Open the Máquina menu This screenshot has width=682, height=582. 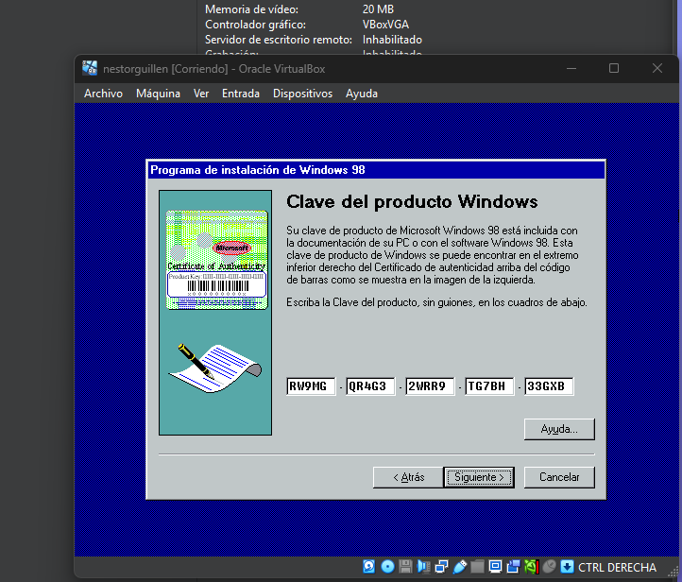[158, 94]
